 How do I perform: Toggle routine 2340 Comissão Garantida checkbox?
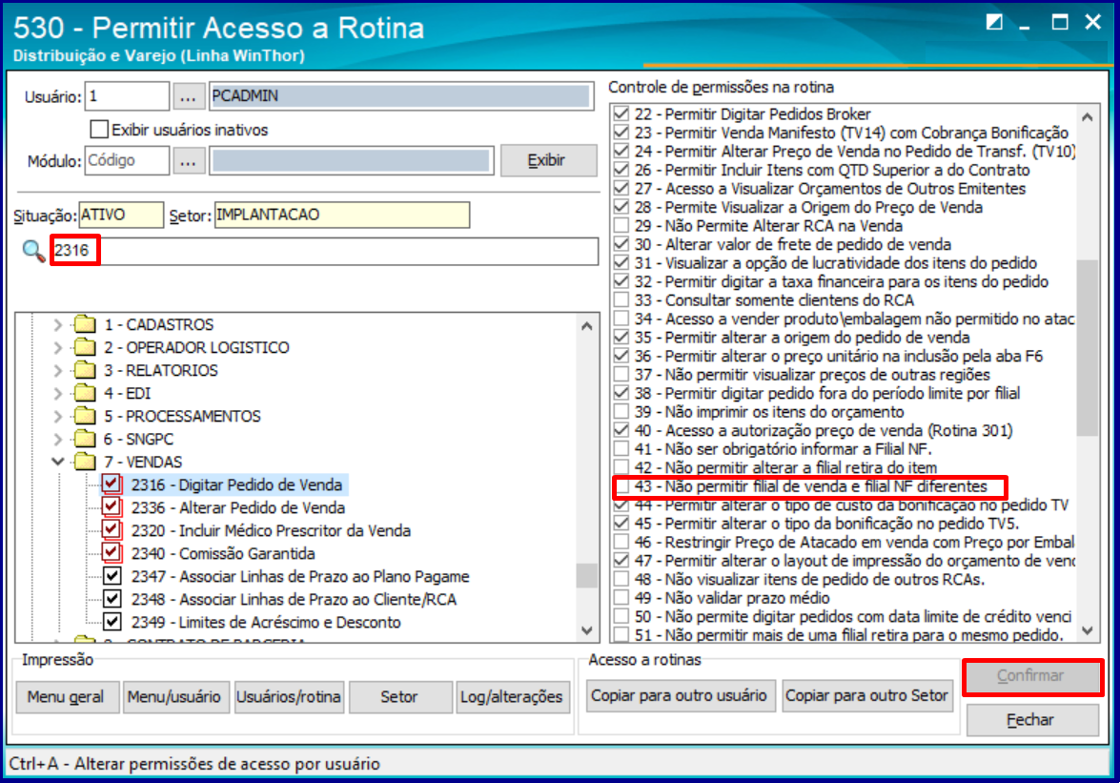tap(112, 553)
